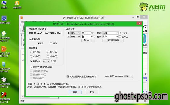Open the 系统 volume label dropdown
The height and width of the screenshot is (105, 170).
[x=110, y=33]
